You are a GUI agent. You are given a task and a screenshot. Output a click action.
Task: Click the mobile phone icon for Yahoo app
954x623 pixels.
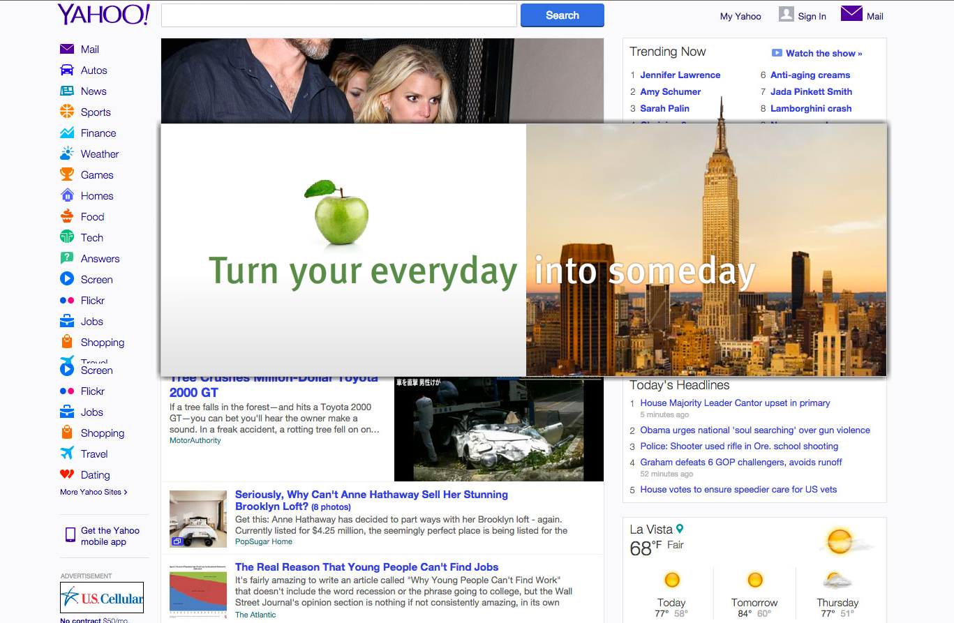tap(70, 535)
